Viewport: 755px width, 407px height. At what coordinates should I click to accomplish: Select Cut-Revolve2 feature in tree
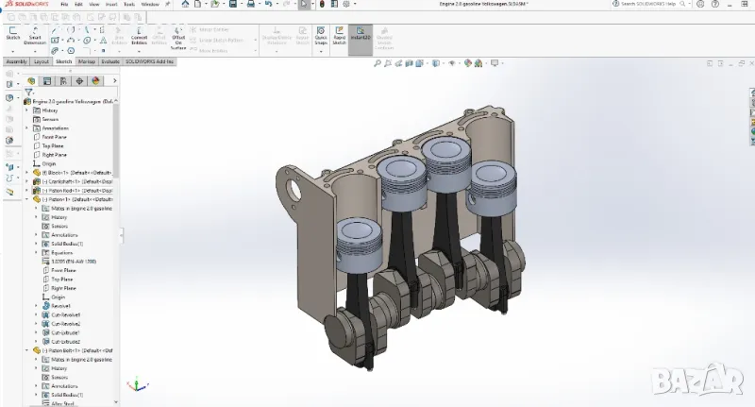coord(65,324)
